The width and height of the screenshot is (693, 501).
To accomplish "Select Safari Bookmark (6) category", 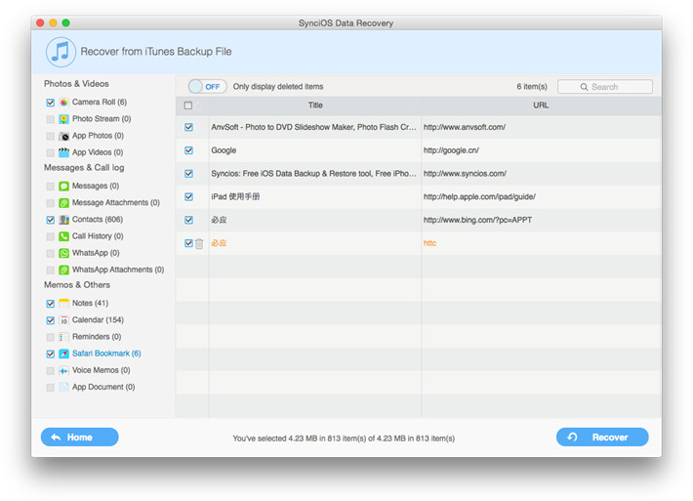I will [x=106, y=354].
